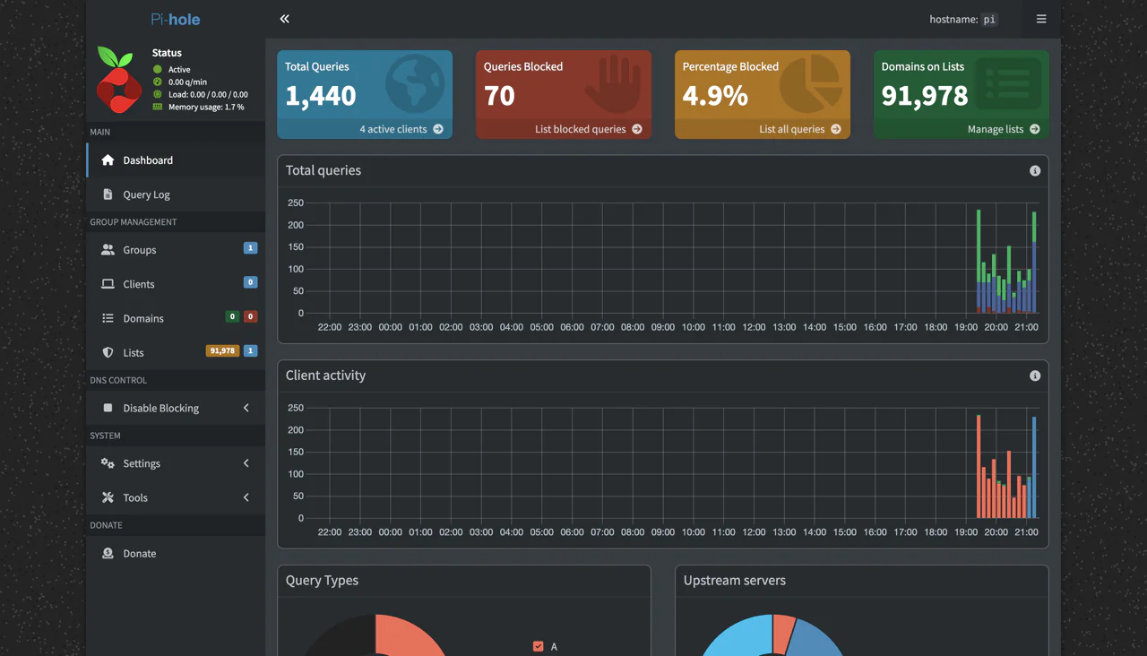Image resolution: width=1147 pixels, height=656 pixels.
Task: Expand the Tools submenu chevron
Action: [x=246, y=497]
